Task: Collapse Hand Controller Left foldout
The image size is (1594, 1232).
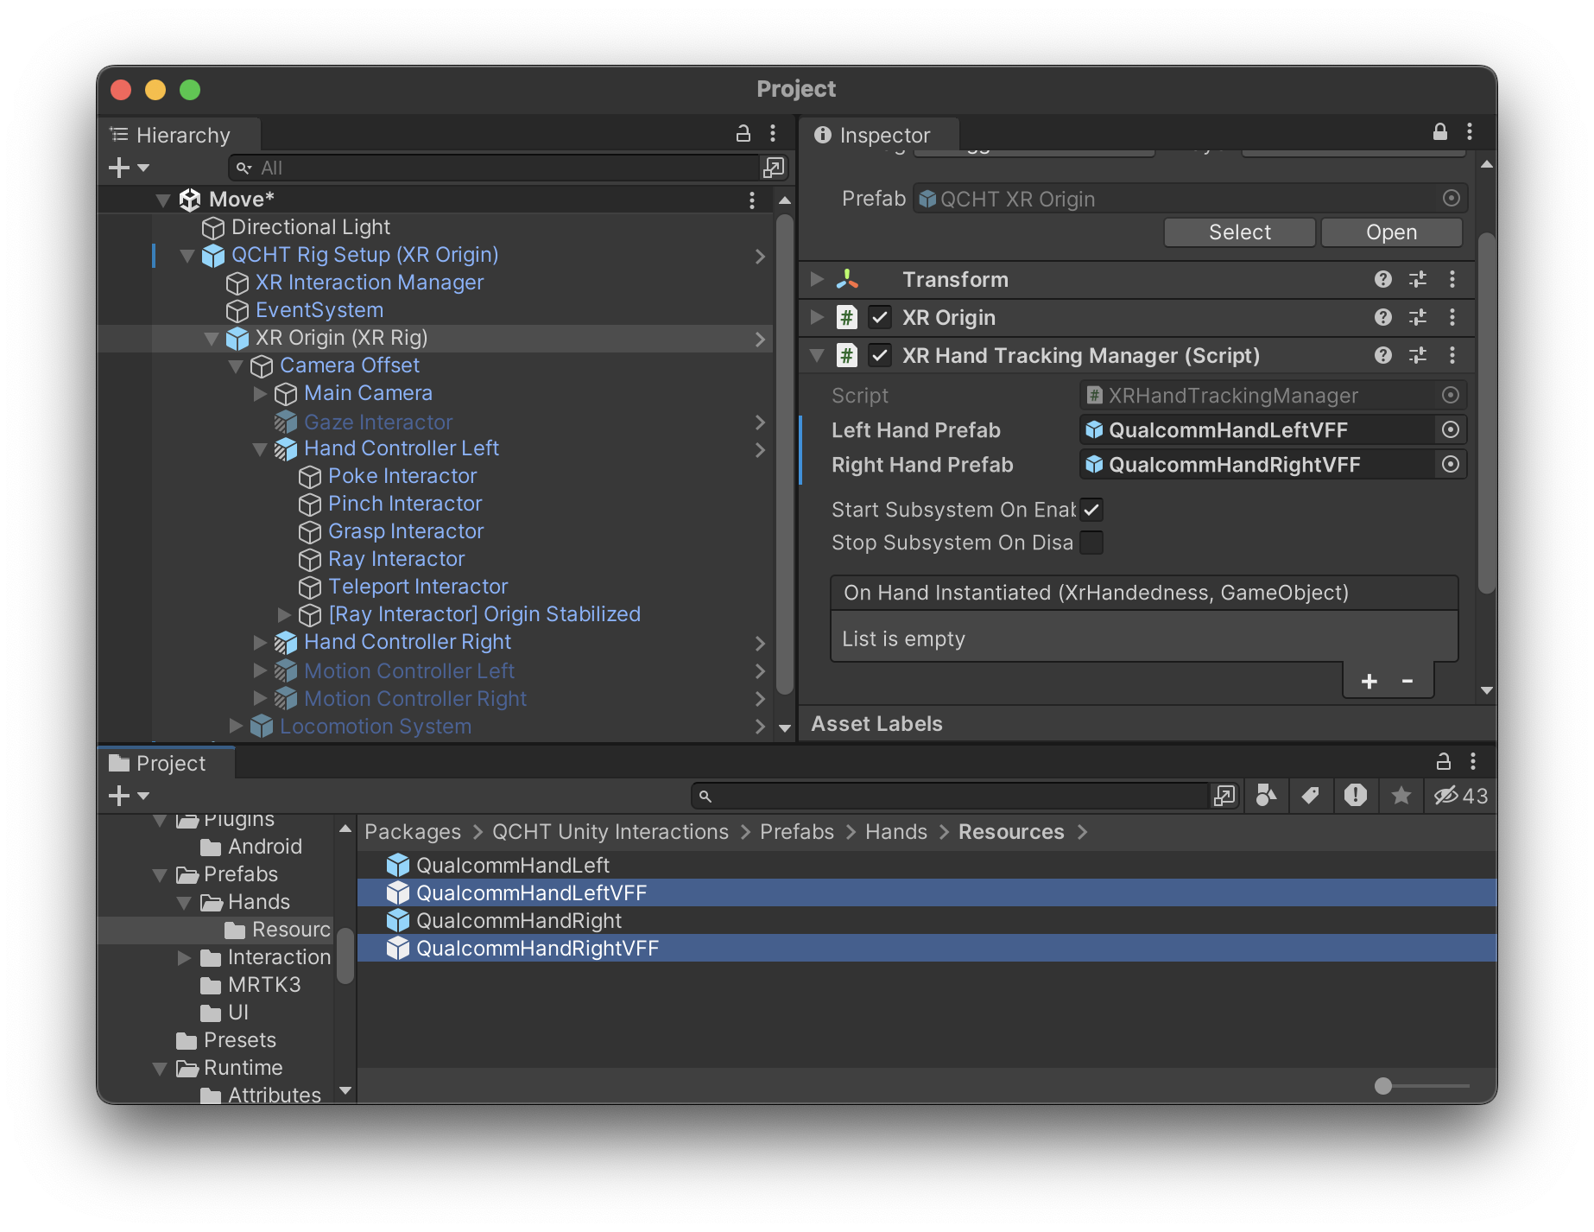Action: coord(260,449)
